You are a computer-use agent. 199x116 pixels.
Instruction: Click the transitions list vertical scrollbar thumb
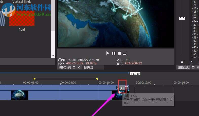pyautogui.click(x=53, y=15)
